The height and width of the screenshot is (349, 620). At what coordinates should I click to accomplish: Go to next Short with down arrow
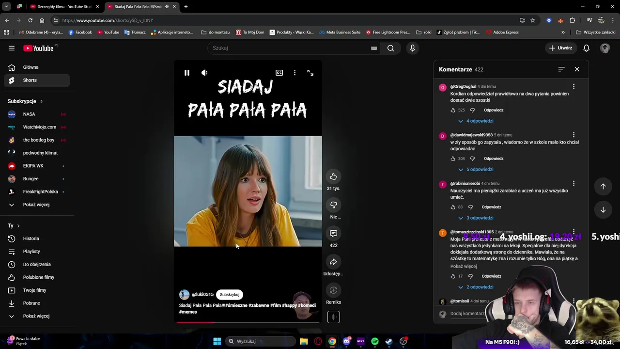(603, 210)
